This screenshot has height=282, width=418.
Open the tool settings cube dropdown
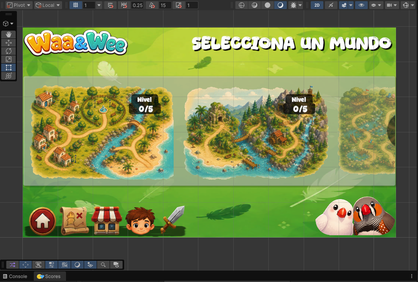coord(8,24)
